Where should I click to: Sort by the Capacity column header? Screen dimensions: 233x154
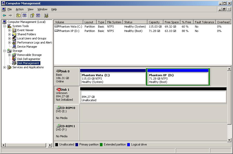pyautogui.click(x=155, y=22)
